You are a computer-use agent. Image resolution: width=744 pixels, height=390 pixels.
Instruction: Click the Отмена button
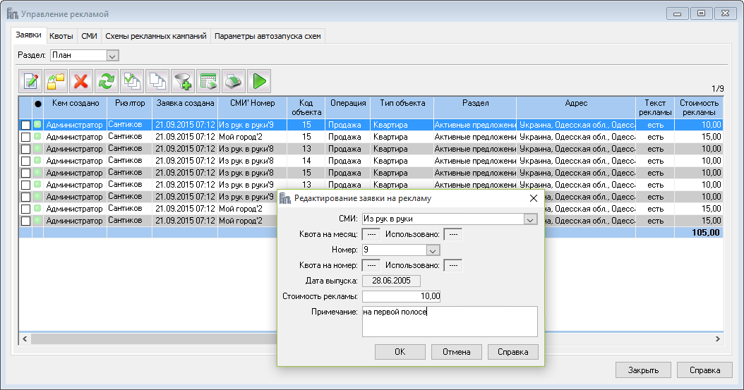pyautogui.click(x=457, y=352)
